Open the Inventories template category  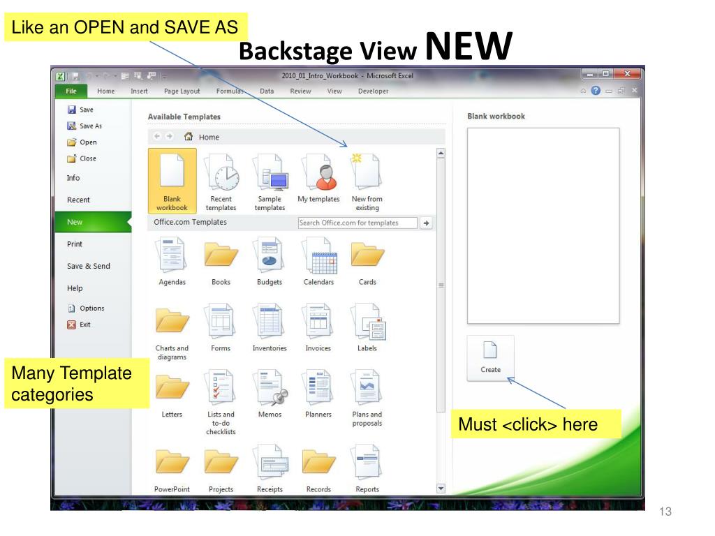270,327
